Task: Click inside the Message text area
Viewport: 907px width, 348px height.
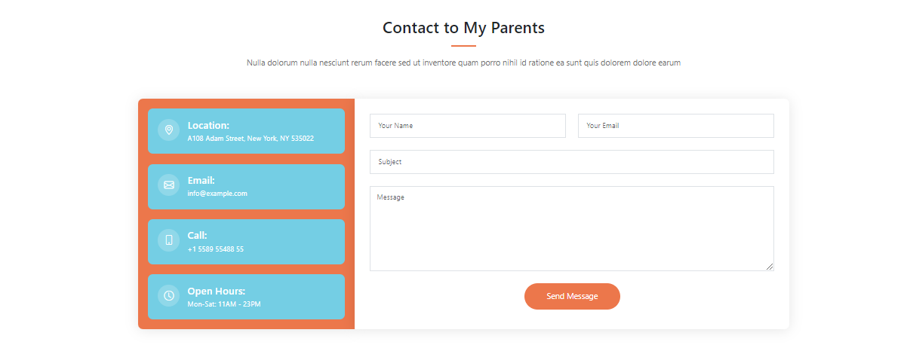Action: 572,228
